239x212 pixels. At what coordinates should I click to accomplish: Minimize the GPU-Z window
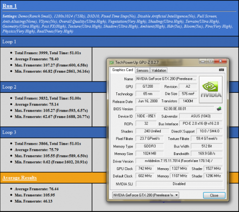[203, 61]
